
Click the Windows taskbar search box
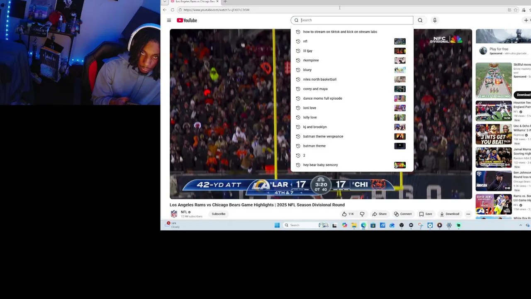306,225
